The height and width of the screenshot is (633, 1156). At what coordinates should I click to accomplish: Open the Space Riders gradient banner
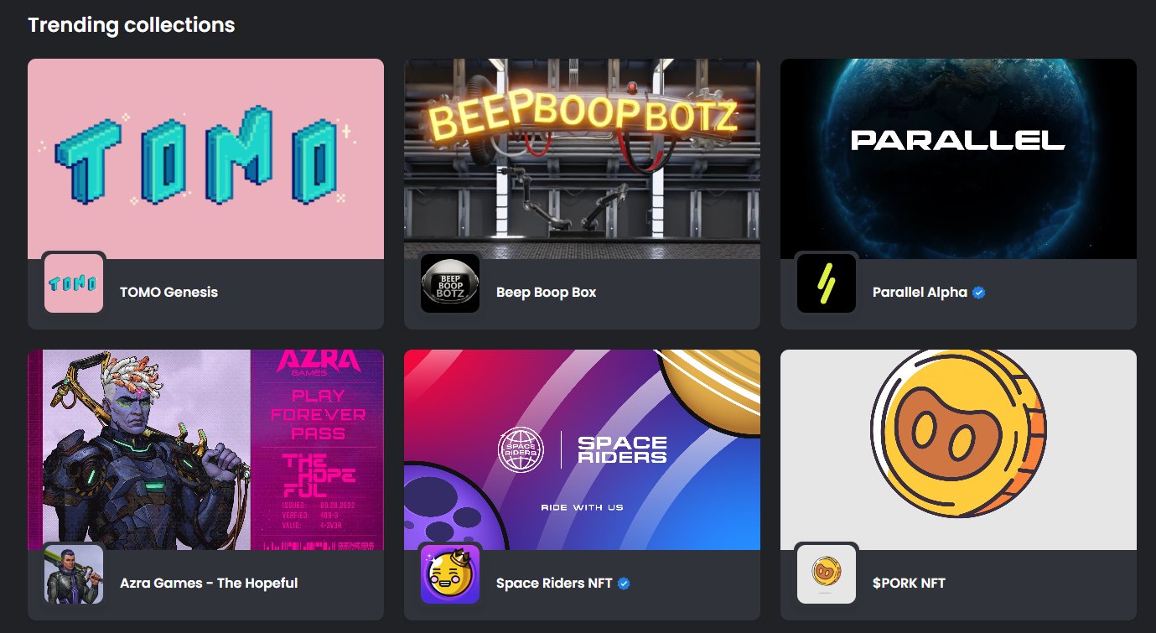coord(582,449)
